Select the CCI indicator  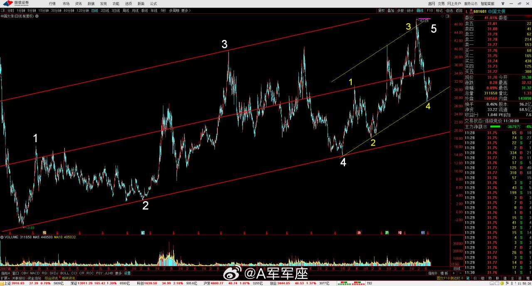[x=74, y=273]
